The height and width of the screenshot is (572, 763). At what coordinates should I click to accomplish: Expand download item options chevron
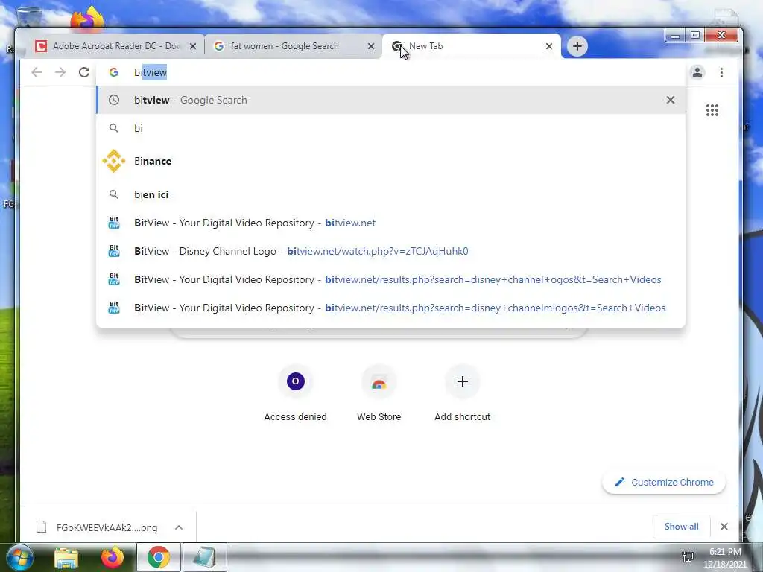pos(179,527)
